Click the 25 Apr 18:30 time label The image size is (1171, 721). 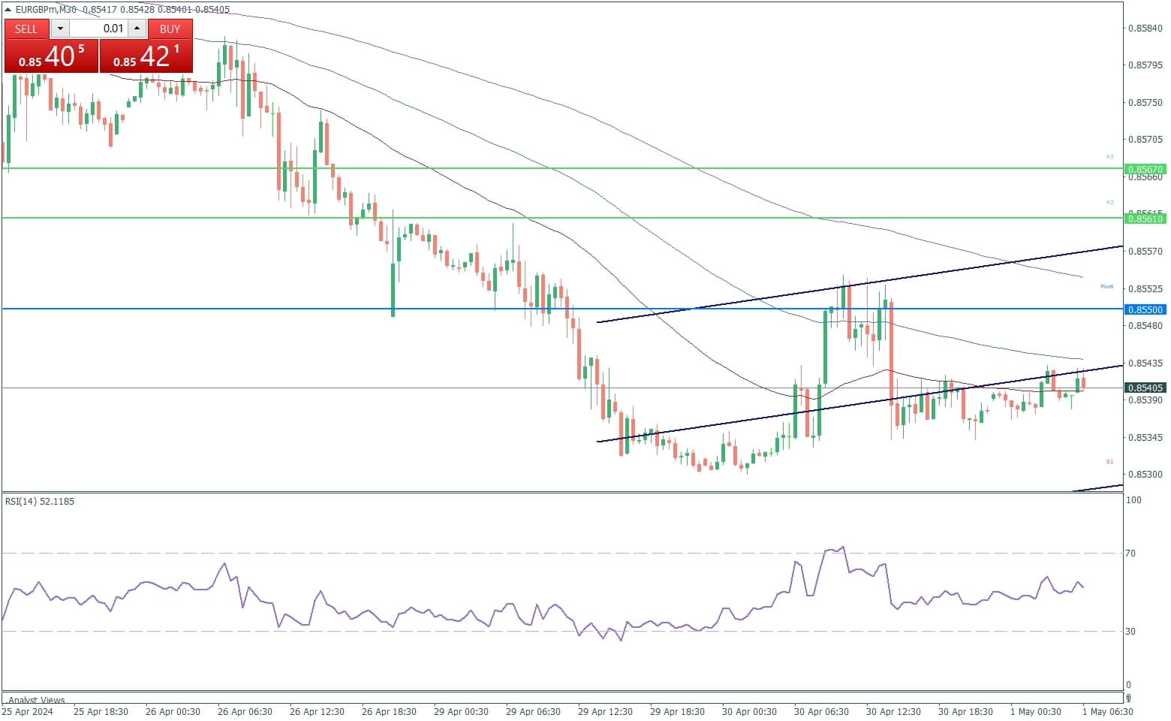[x=101, y=712]
